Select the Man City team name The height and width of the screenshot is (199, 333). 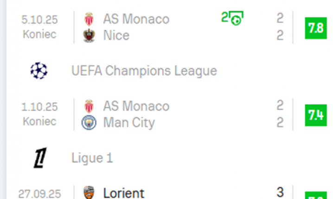coord(129,122)
